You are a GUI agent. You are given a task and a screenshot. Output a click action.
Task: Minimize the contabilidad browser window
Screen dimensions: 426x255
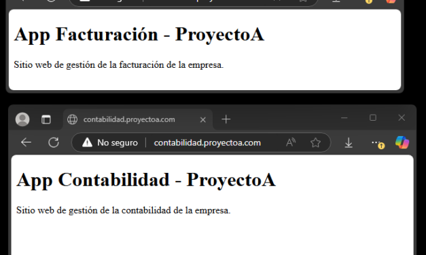coord(344,118)
